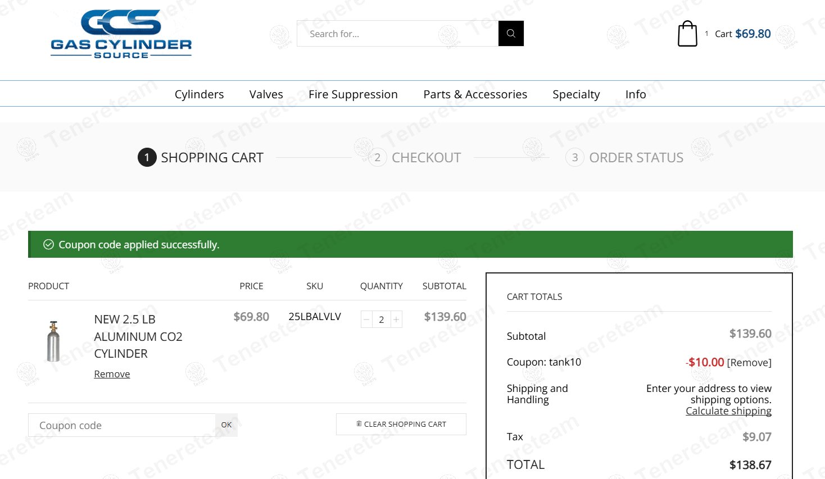
Task: Click the Cart $69.80 header link
Action: point(742,34)
